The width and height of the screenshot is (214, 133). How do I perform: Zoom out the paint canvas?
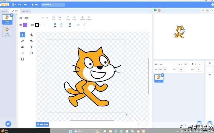pyautogui.click(x=139, y=124)
